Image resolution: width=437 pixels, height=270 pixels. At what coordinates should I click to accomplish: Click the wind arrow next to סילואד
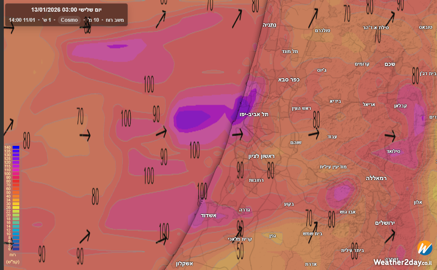(390, 135)
